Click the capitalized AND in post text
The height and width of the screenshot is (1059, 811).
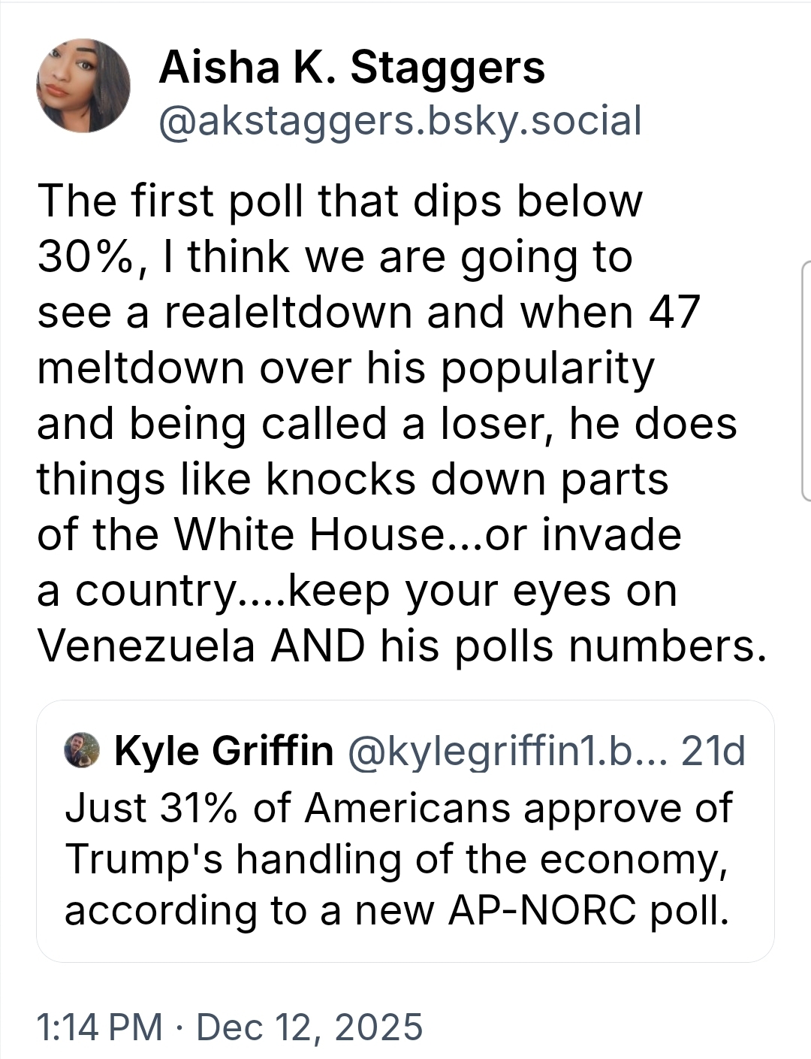tap(318, 646)
